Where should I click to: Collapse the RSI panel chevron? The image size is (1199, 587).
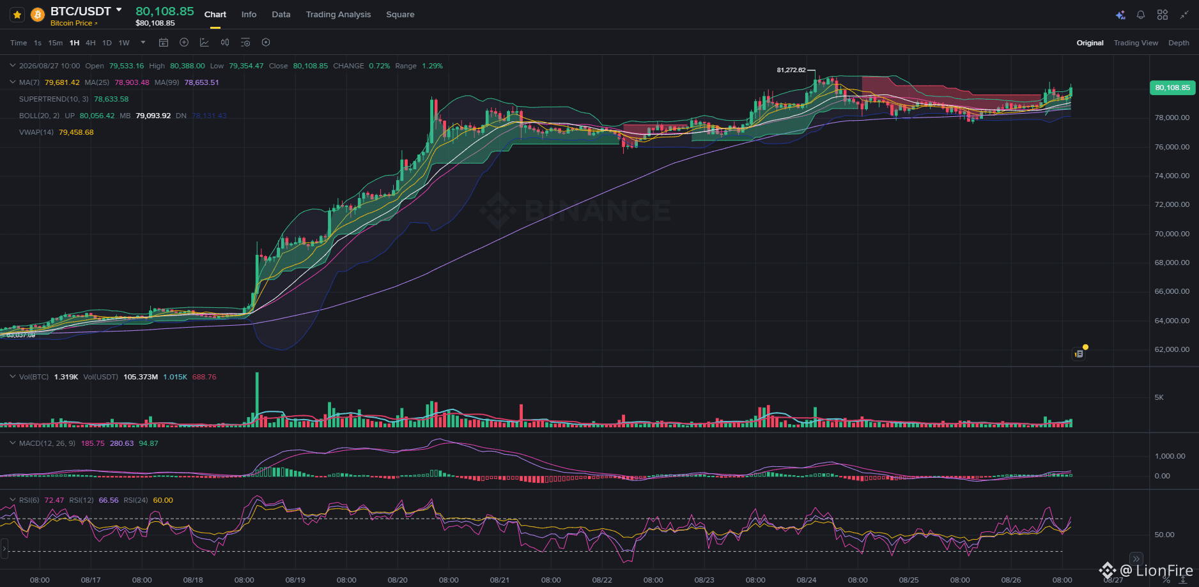tap(12, 499)
